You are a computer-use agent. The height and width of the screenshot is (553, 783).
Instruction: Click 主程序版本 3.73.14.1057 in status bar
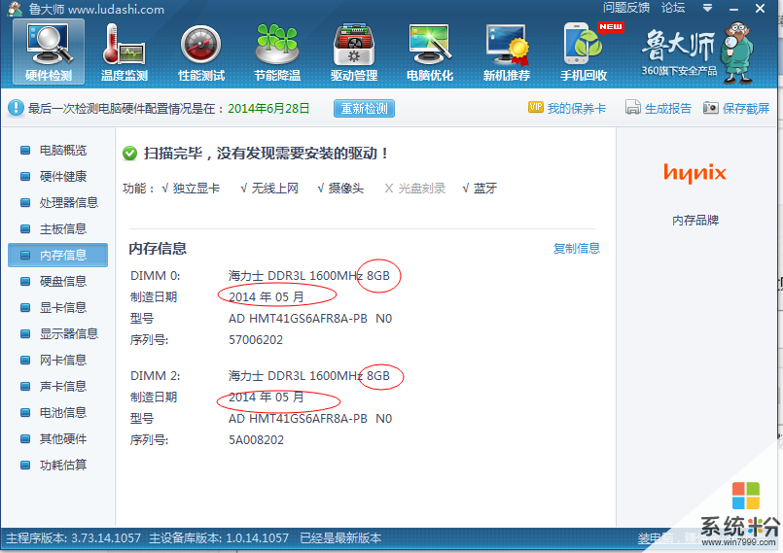point(73,538)
